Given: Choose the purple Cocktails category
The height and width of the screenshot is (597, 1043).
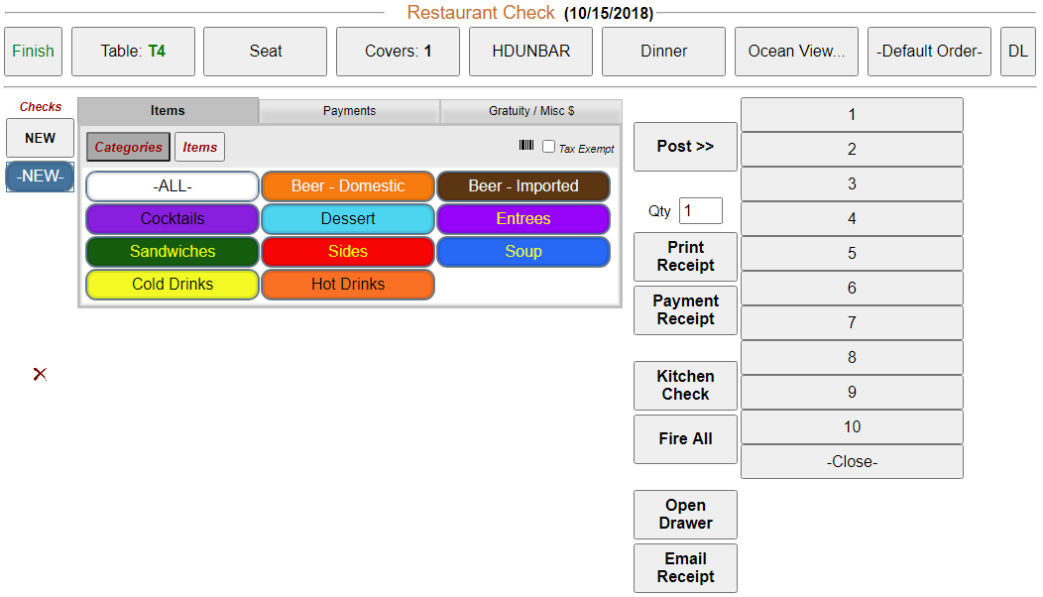Looking at the screenshot, I should 173,219.
